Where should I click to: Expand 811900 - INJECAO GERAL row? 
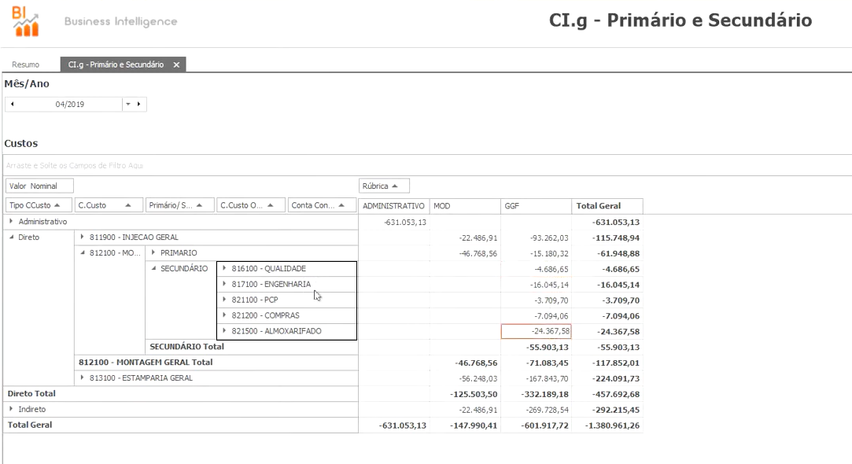pos(82,237)
